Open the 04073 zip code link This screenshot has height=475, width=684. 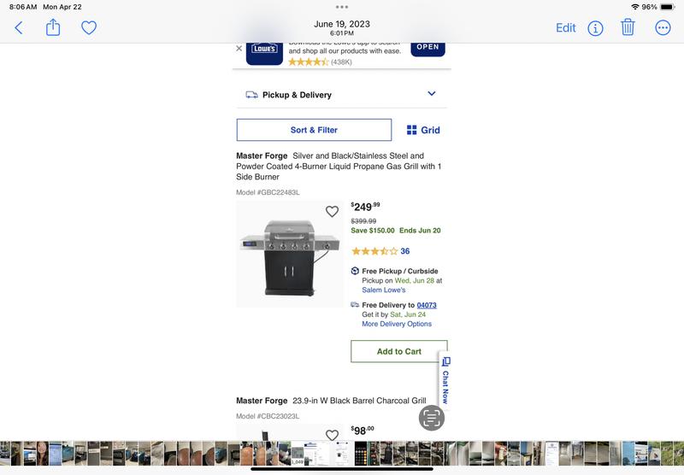(x=427, y=305)
